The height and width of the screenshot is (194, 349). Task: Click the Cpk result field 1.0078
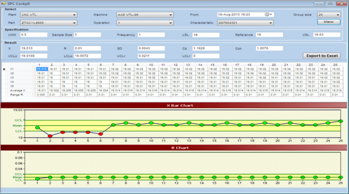pyautogui.click(x=269, y=48)
